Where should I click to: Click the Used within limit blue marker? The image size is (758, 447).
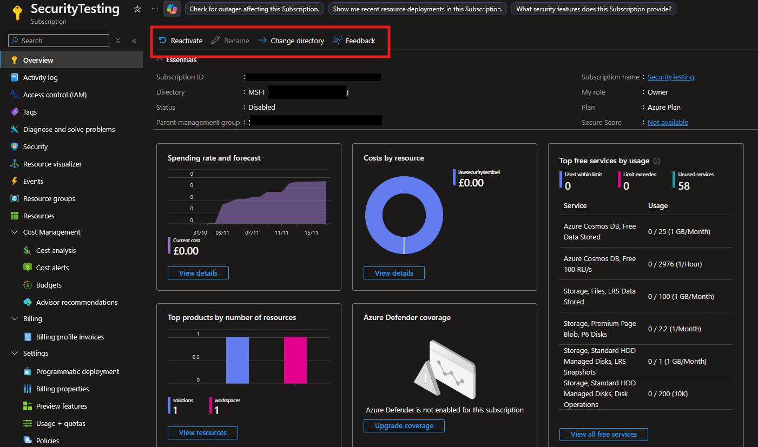(561, 180)
